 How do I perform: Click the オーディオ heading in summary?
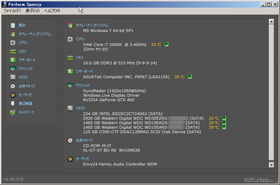(x=82, y=159)
